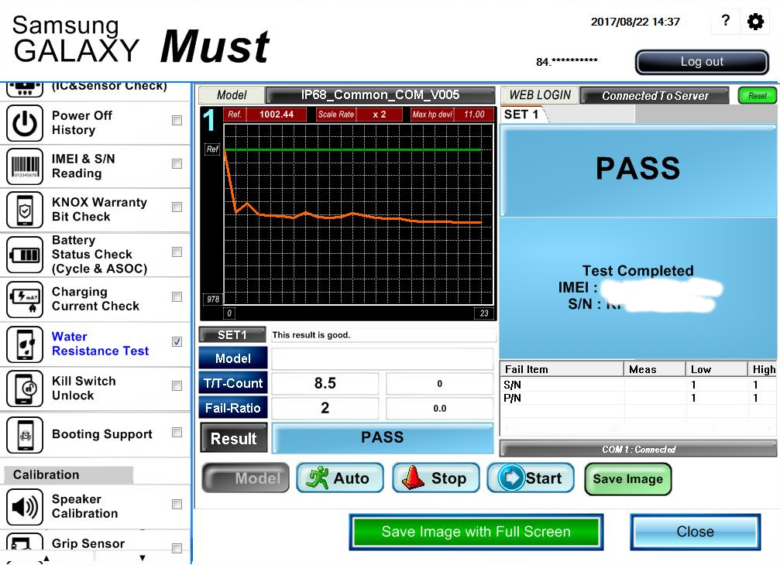Click the T/T-Count value 8.5 field
Viewport: 780px width, 565px height.
point(325,383)
